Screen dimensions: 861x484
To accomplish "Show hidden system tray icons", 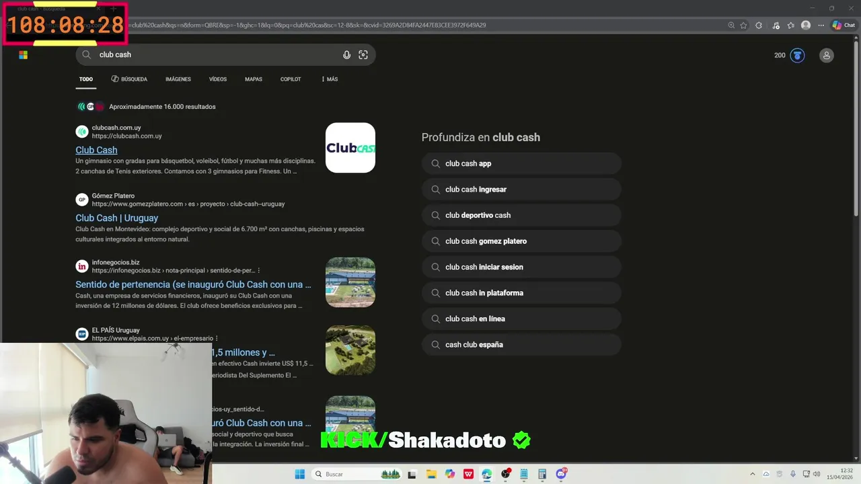I will (x=753, y=474).
